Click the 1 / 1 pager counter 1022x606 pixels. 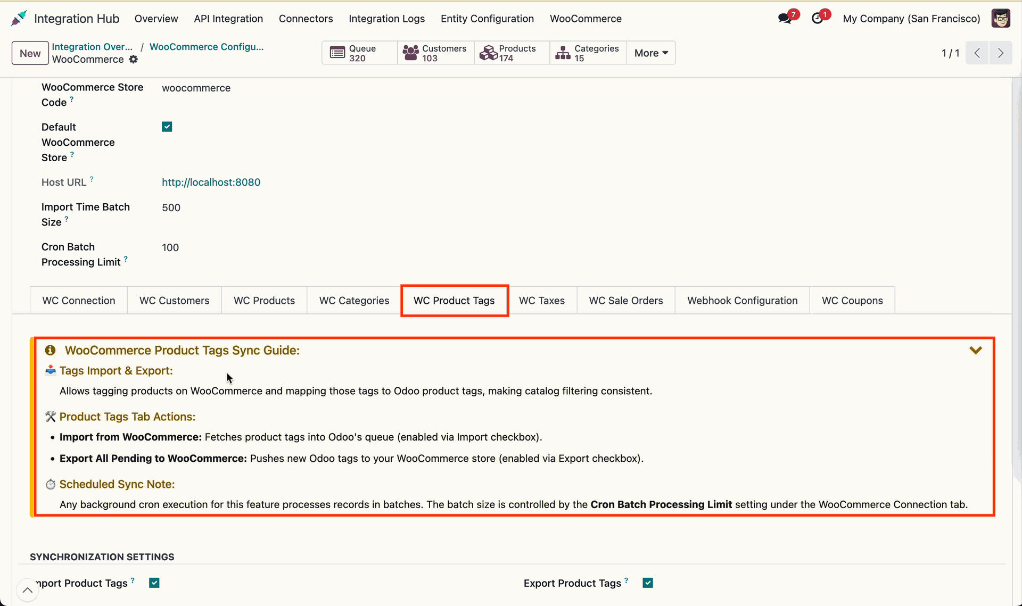pyautogui.click(x=950, y=53)
